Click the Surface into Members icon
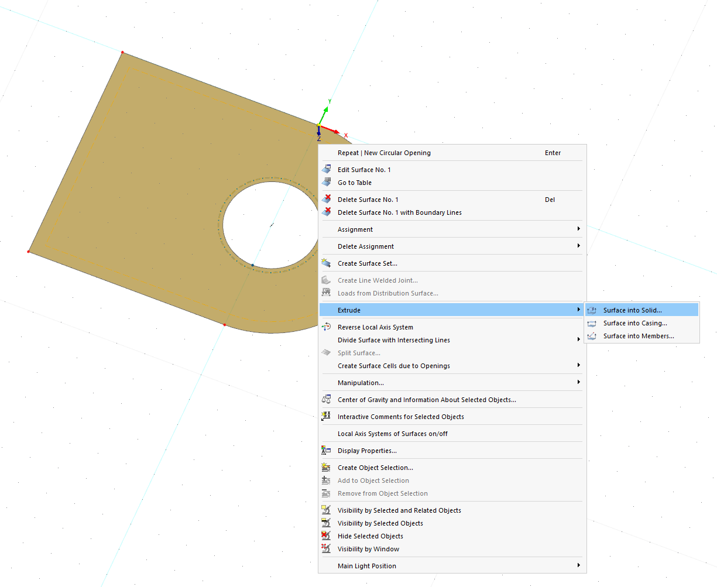Screen dimensions: 717x587 coord(592,336)
